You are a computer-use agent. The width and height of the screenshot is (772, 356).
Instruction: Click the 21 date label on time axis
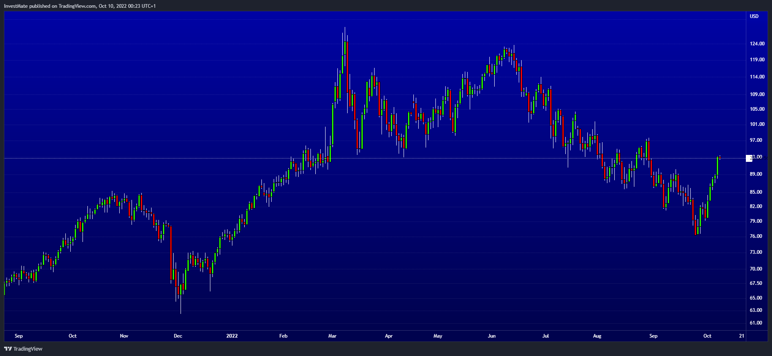(x=742, y=336)
